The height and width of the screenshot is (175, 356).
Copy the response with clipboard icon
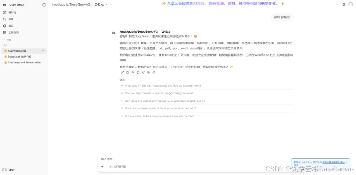coord(128,72)
